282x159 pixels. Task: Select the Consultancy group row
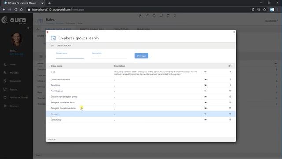(x=141, y=120)
